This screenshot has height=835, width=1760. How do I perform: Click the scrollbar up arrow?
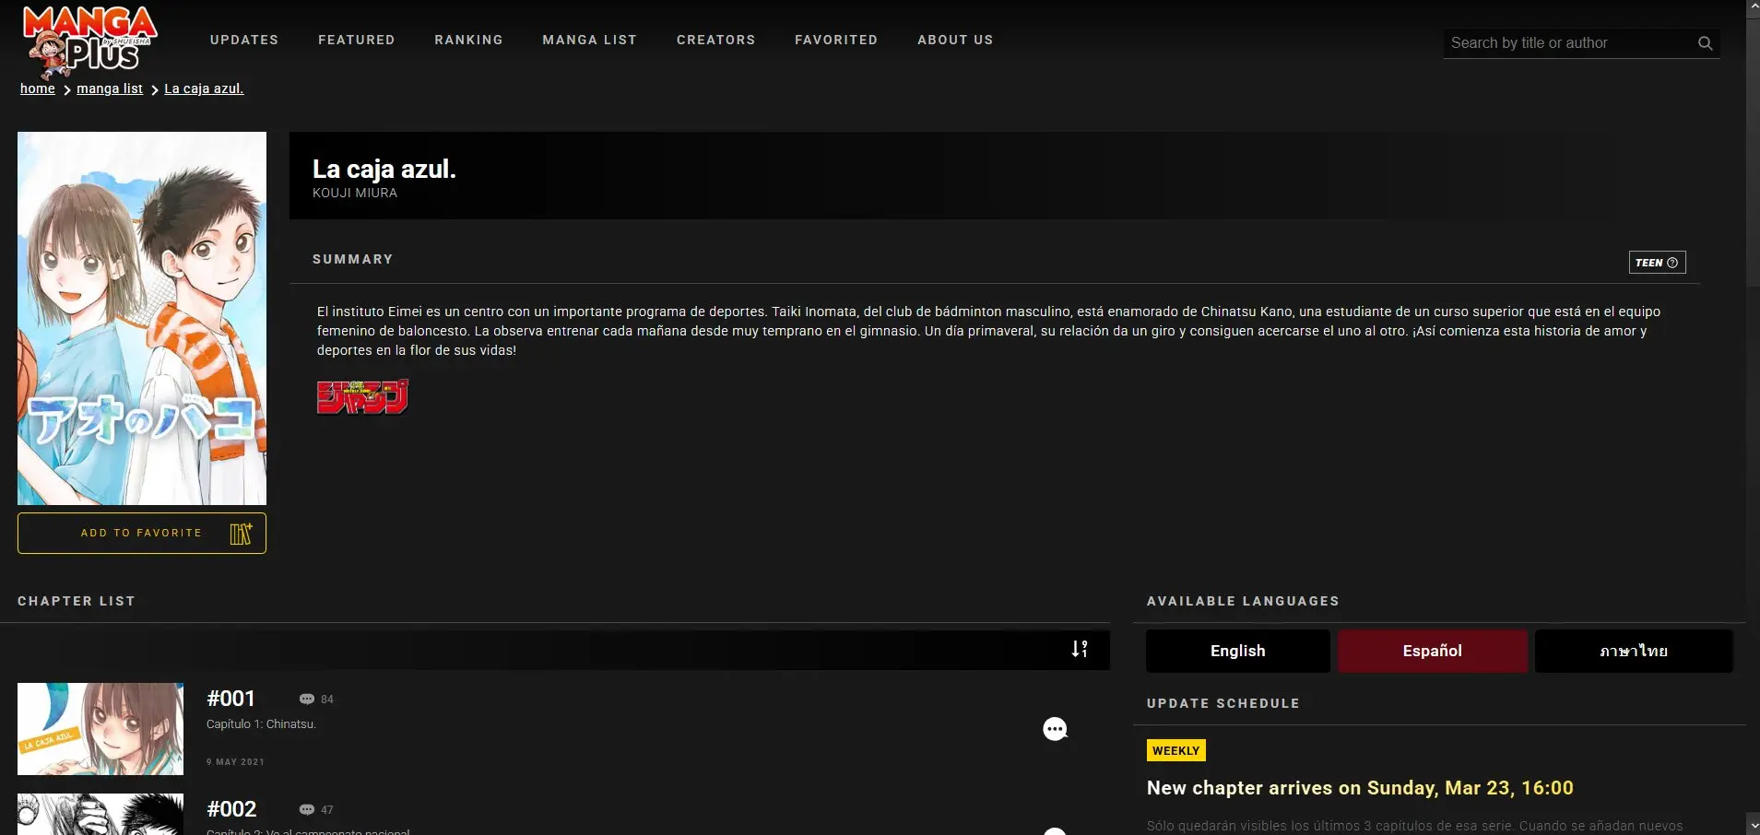point(1753,8)
